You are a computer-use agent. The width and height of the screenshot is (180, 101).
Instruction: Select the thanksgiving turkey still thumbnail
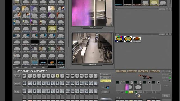(137, 39)
